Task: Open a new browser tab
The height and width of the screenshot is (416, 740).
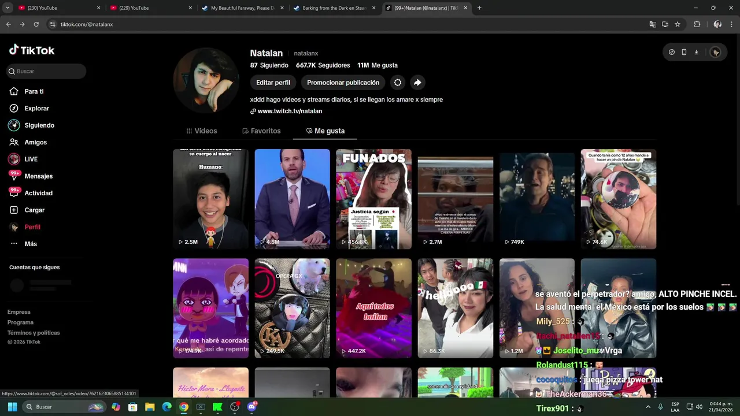Action: 479,8
